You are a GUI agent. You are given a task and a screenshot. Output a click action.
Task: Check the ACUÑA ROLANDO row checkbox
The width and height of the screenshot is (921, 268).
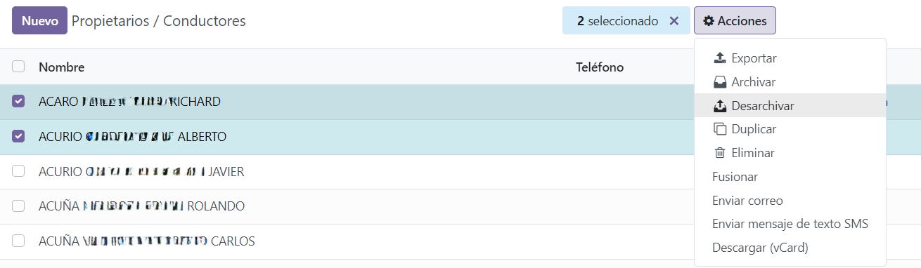(x=18, y=206)
